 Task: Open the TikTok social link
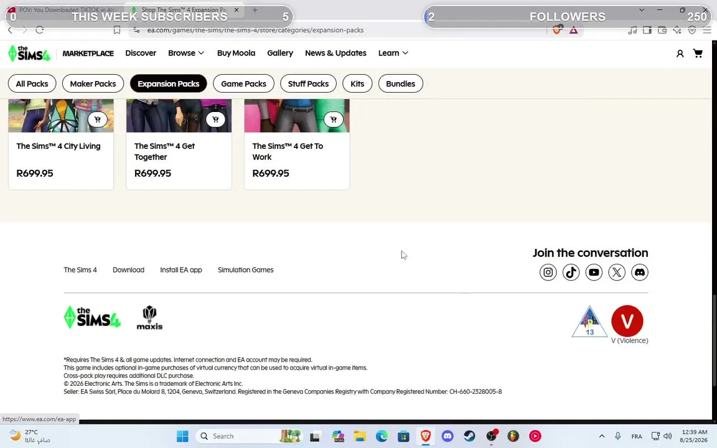tap(571, 273)
